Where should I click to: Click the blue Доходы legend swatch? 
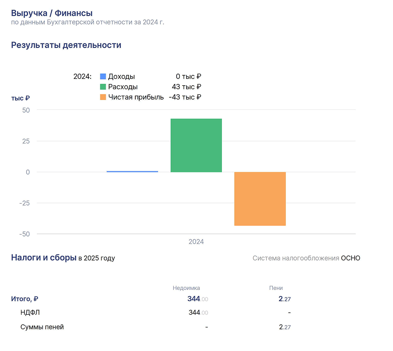pyautogui.click(x=103, y=76)
